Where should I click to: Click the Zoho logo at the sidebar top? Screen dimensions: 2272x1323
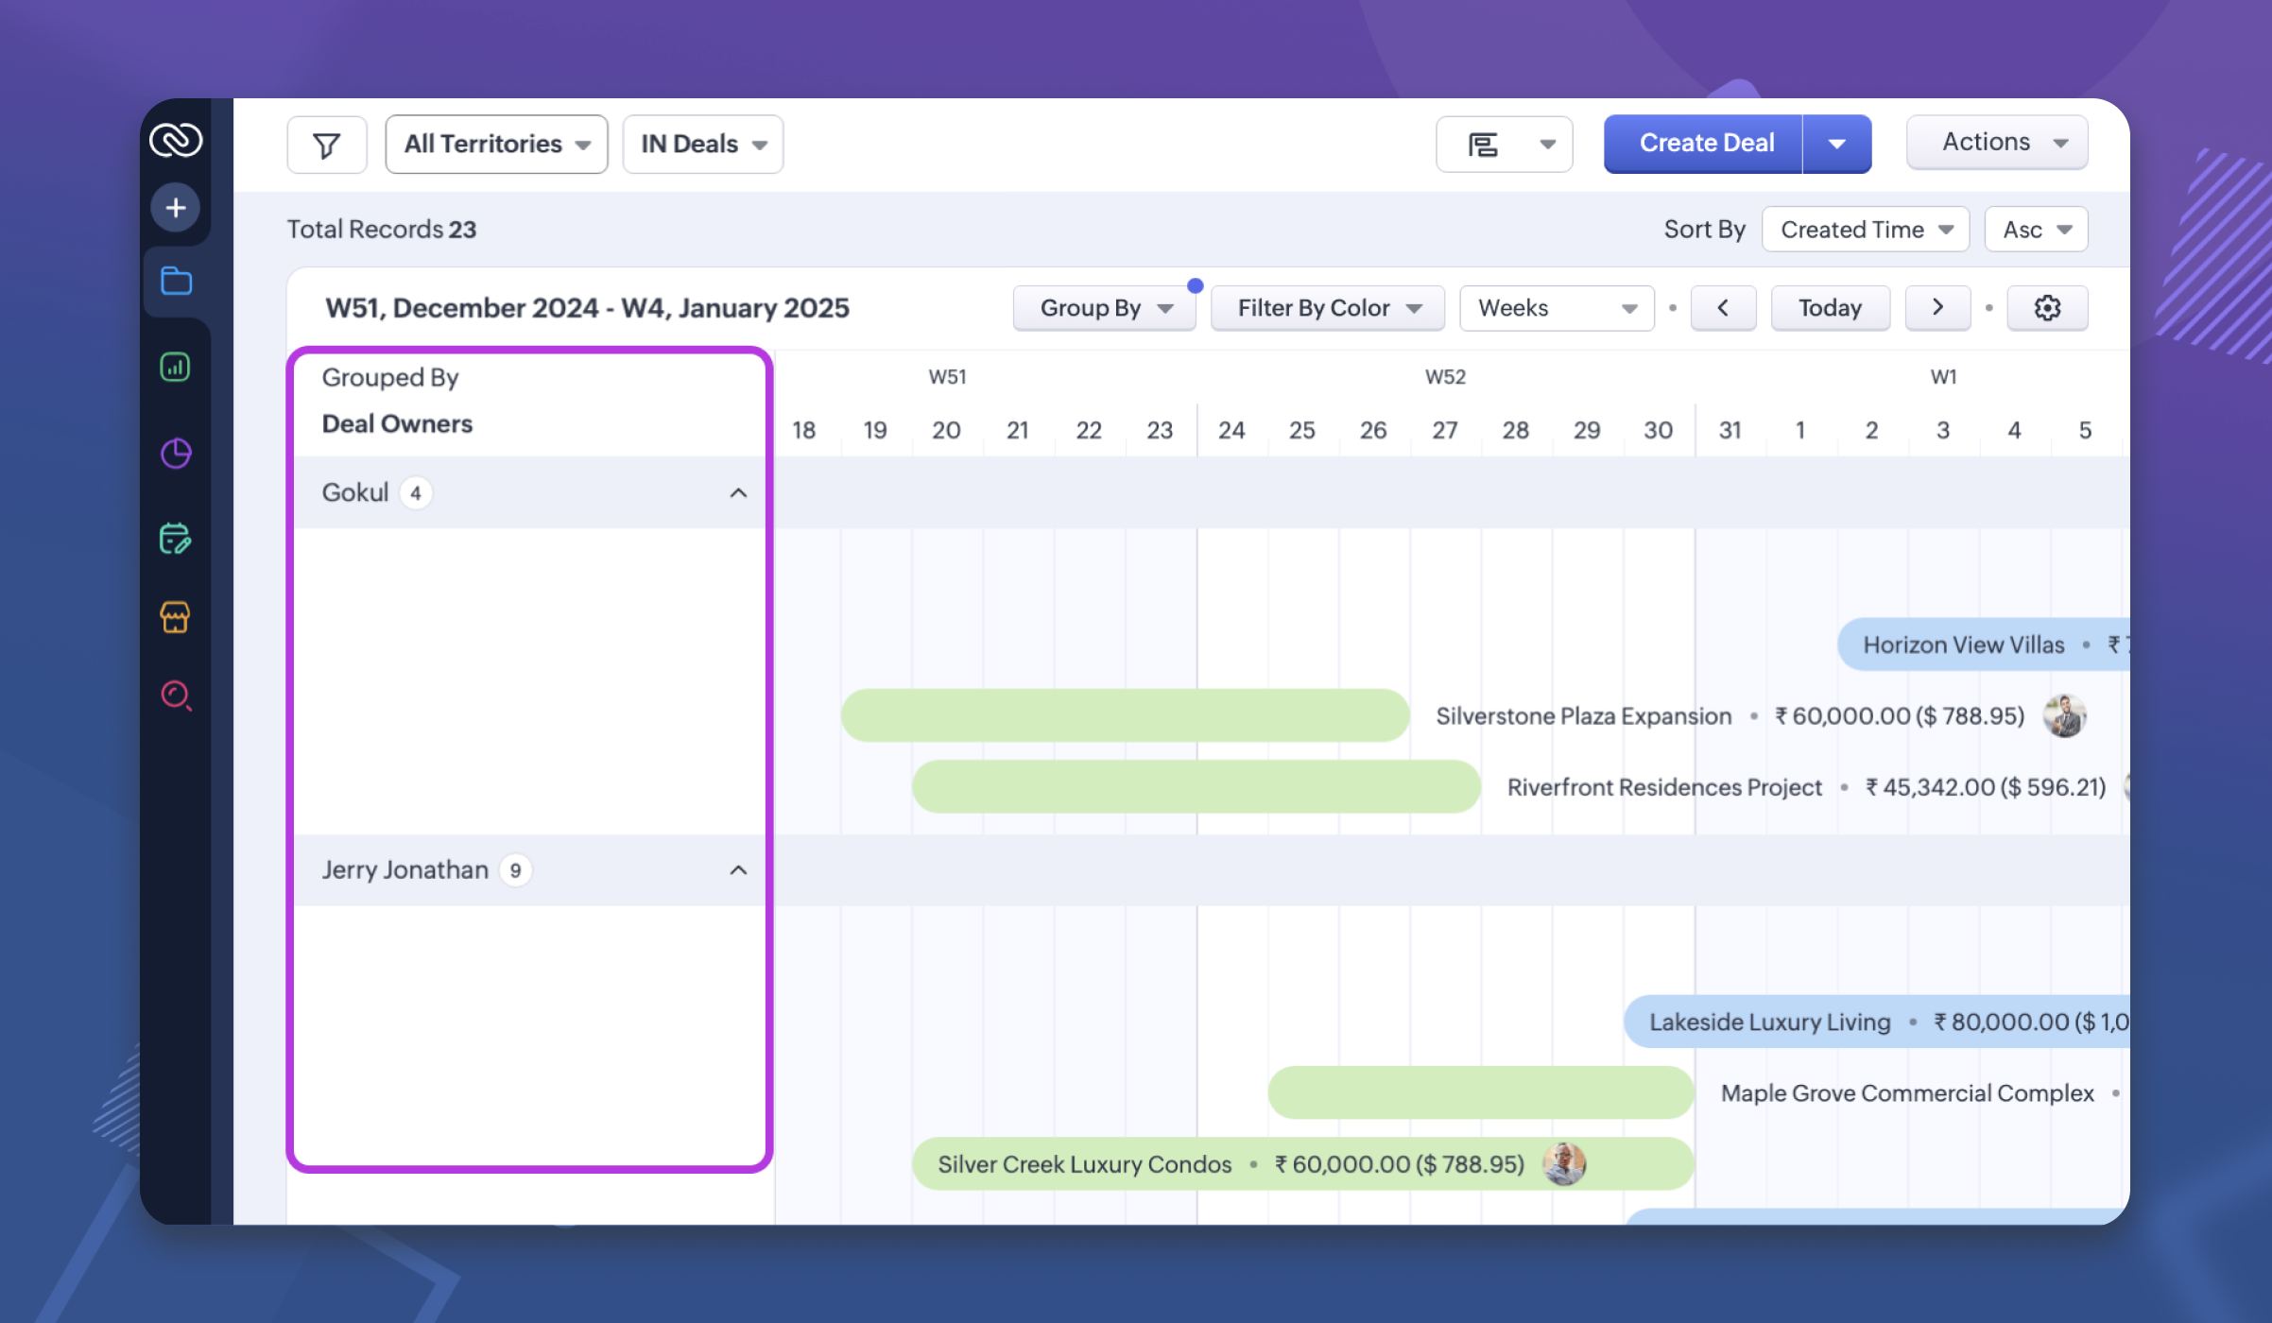pos(176,139)
